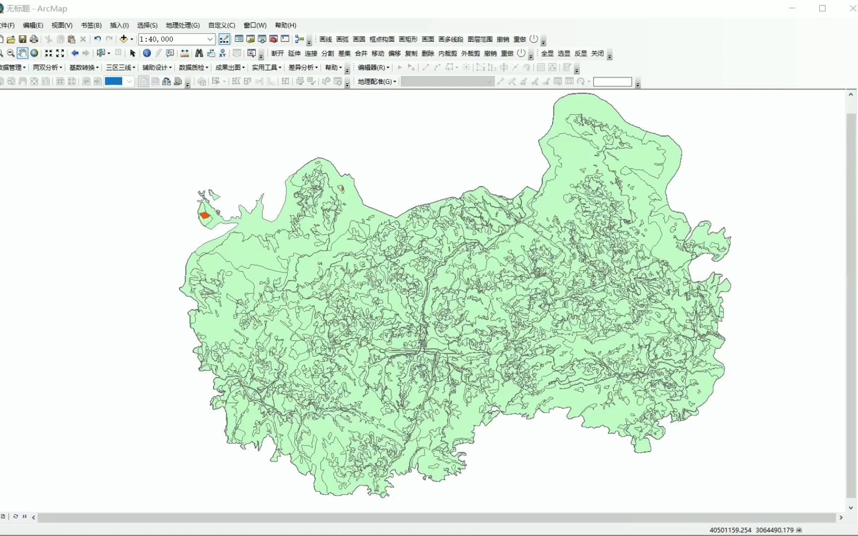This screenshot has width=858, height=536.
Task: Select the HTML Popup tool icon
Action: tap(170, 53)
